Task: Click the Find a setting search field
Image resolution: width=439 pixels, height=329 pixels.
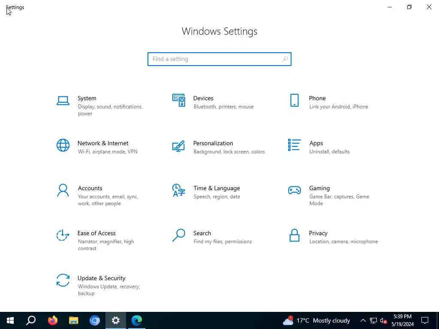Action: [x=219, y=59]
